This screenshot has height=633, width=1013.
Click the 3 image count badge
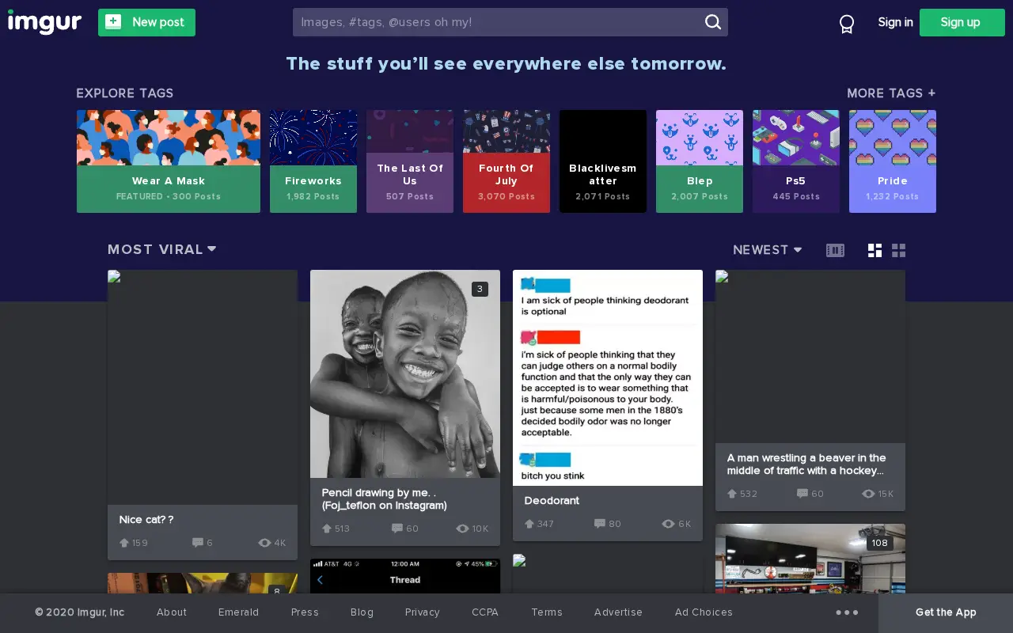[x=480, y=289]
